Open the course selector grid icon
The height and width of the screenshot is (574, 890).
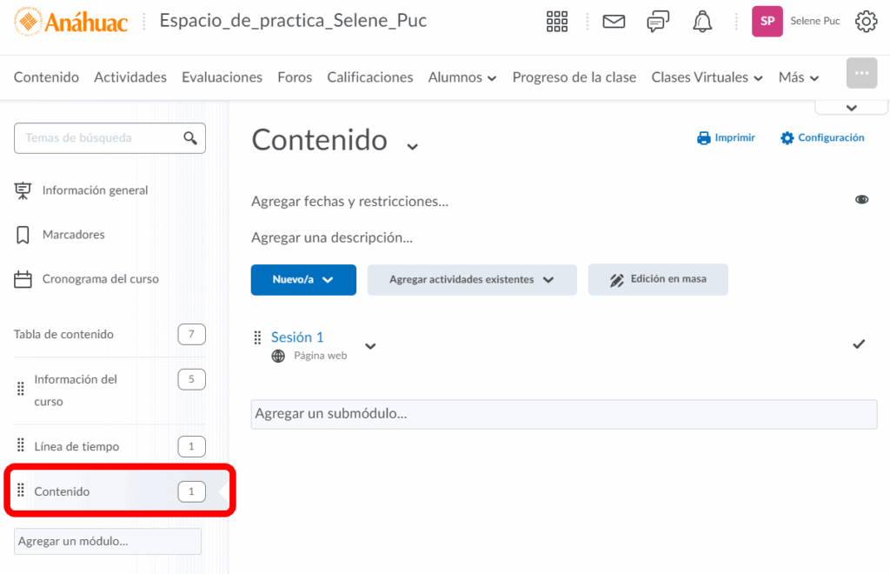point(557,22)
